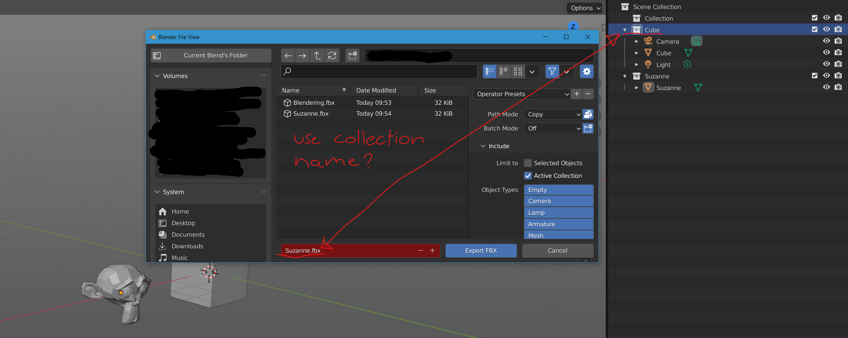Click the Light data icon in outliner
848x338 pixels.
pos(687,64)
